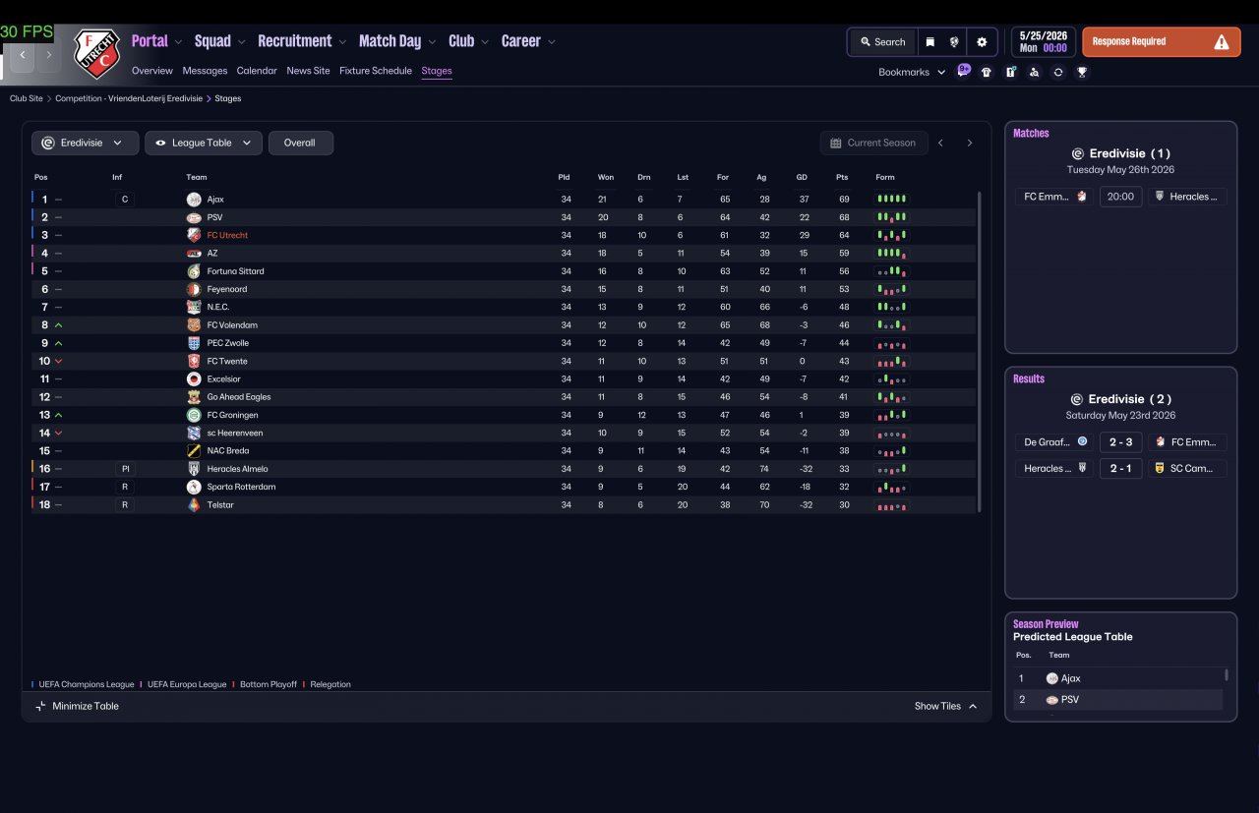Image resolution: width=1259 pixels, height=813 pixels.
Task: Open the League Table view dropdown
Action: (x=204, y=143)
